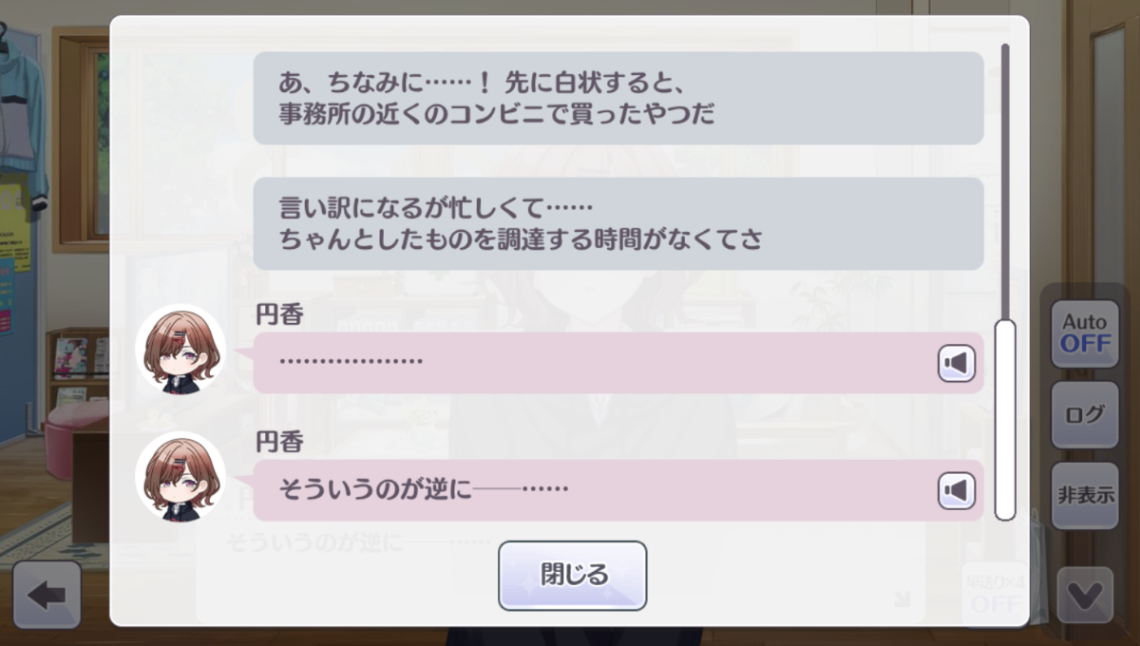The width and height of the screenshot is (1140, 646).
Task: Click the log scrollbar thumb
Action: tap(1005, 420)
